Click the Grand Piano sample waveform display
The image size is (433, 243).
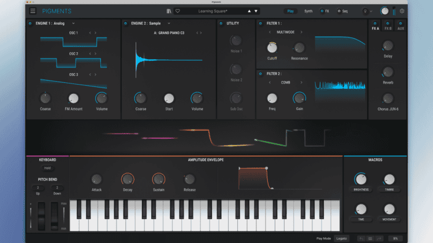coord(169,60)
